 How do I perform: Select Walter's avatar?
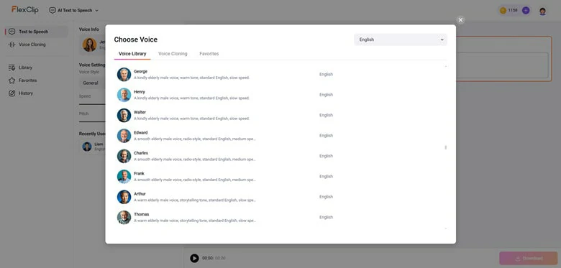coord(124,115)
